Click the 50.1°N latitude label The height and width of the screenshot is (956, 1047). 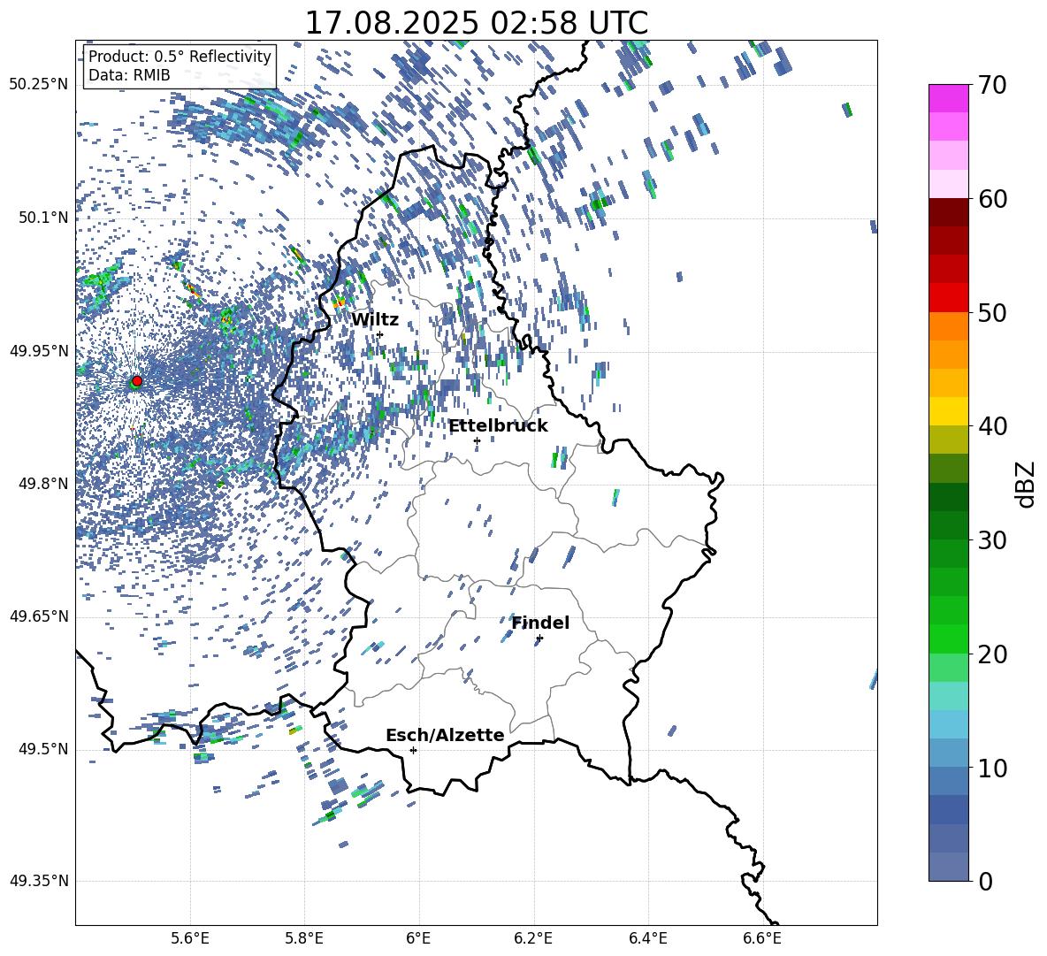click(x=42, y=218)
